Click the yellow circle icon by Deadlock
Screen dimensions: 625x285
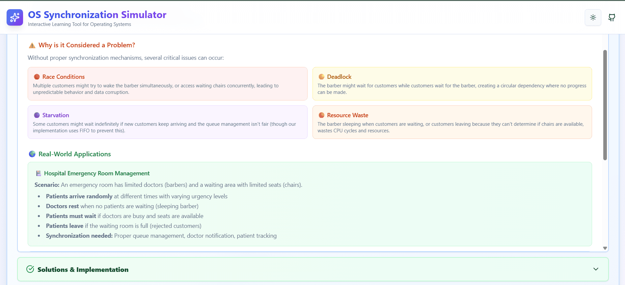click(321, 77)
